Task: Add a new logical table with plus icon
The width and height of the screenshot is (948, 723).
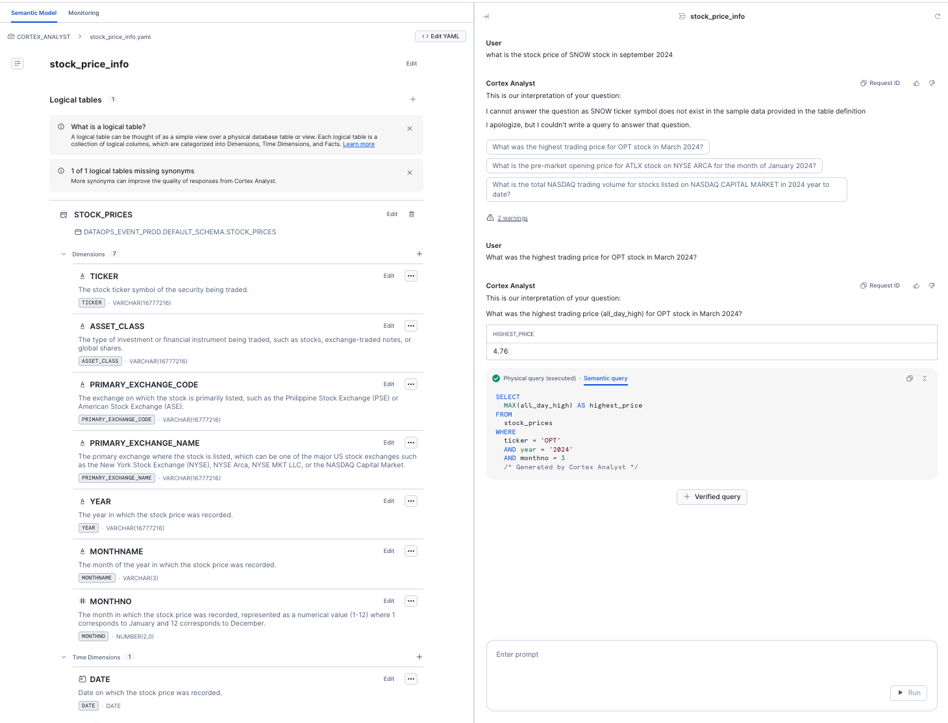Action: click(413, 99)
